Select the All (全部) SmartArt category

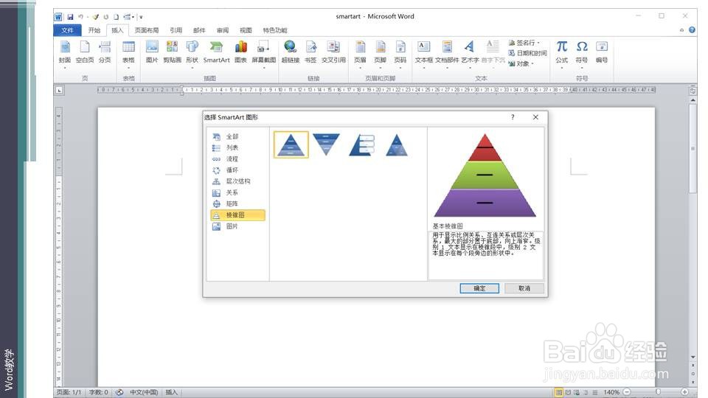(x=237, y=136)
